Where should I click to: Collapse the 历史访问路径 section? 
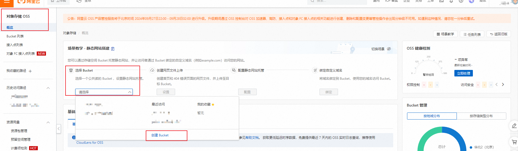click(48, 88)
